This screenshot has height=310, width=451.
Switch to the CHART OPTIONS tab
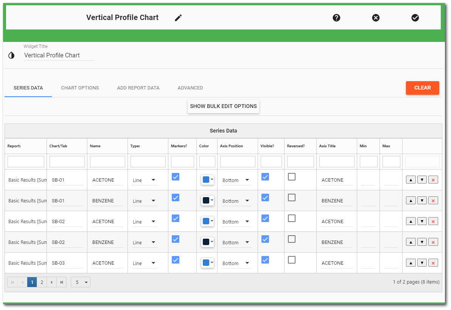80,88
